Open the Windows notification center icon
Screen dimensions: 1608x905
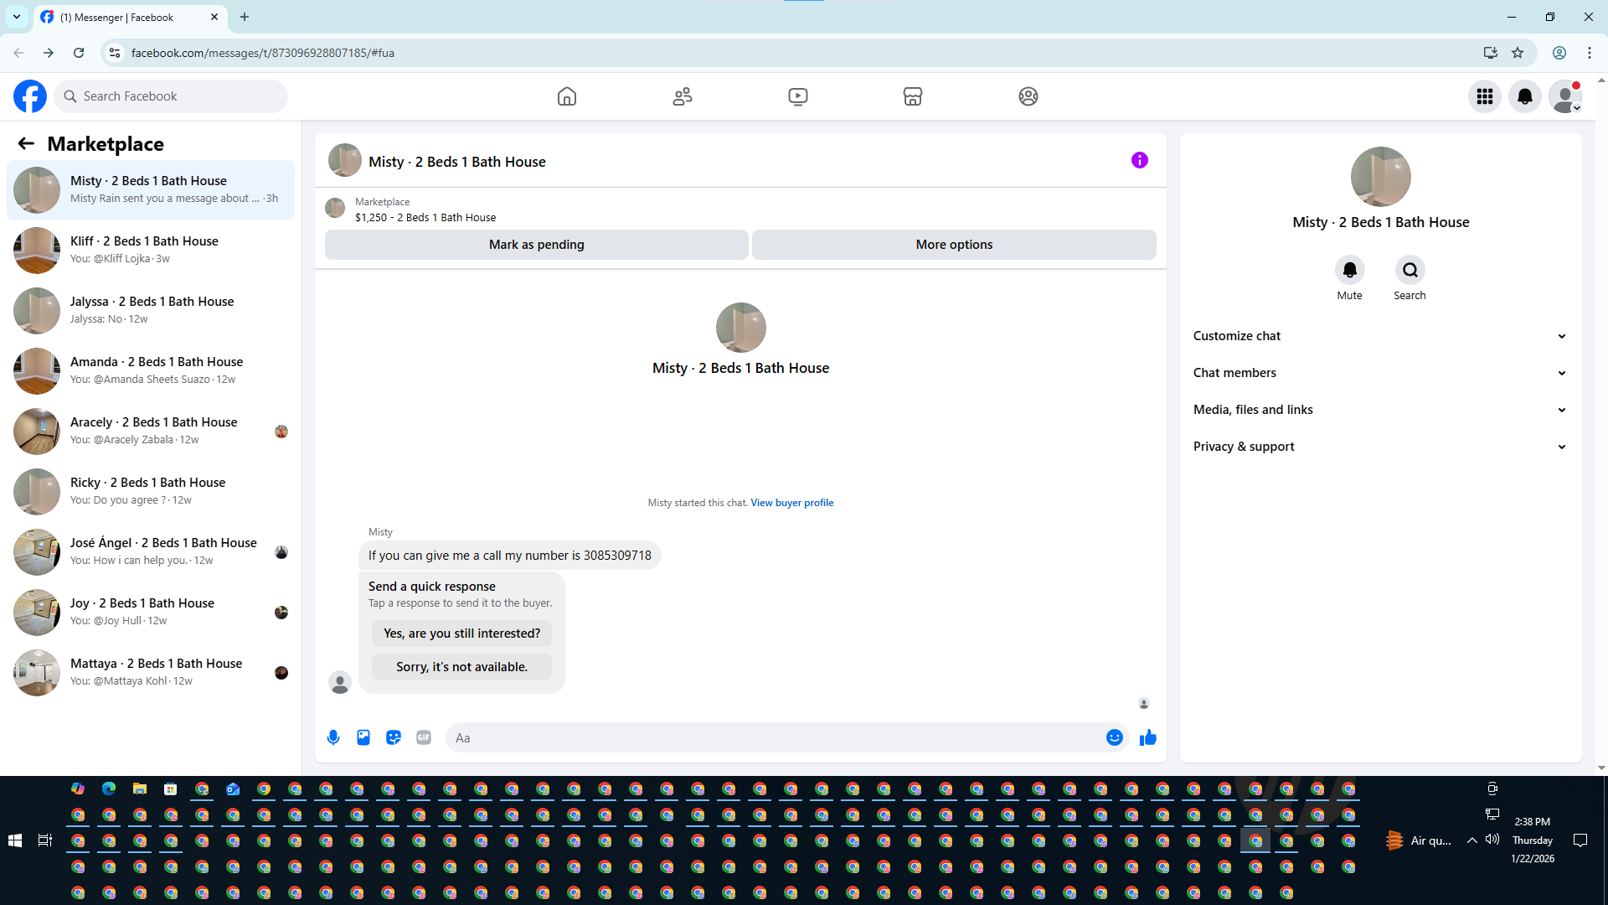(1580, 840)
